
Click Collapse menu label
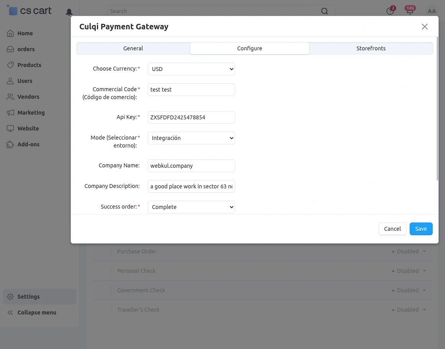tap(37, 313)
